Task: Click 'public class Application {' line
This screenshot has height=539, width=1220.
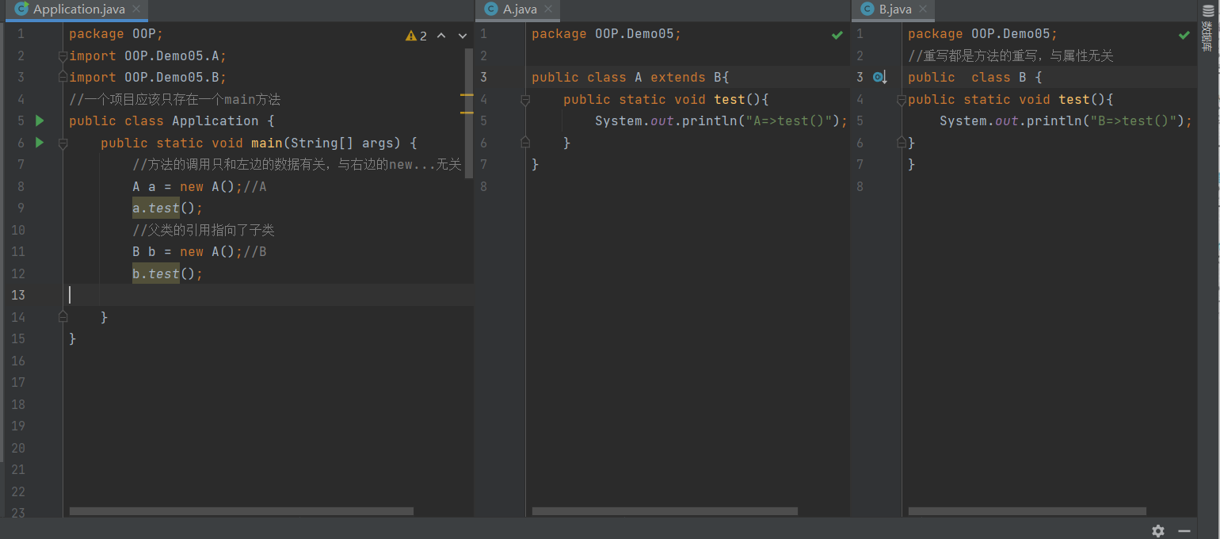Action: coord(172,121)
